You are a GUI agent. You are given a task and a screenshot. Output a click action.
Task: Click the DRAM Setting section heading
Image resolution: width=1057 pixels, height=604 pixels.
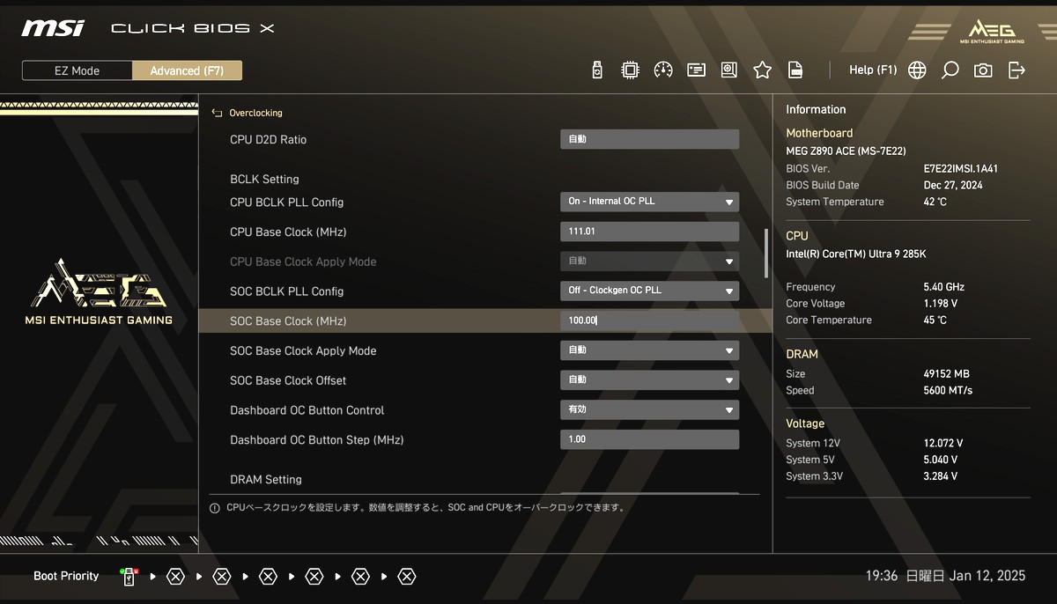(266, 479)
